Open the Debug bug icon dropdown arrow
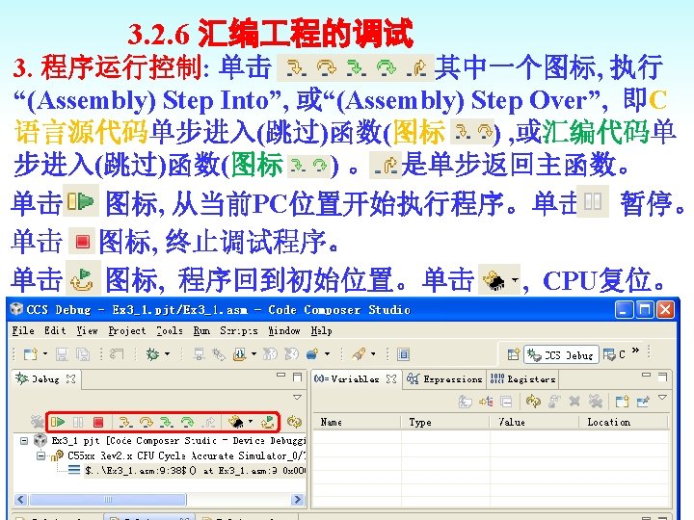 [x=168, y=353]
